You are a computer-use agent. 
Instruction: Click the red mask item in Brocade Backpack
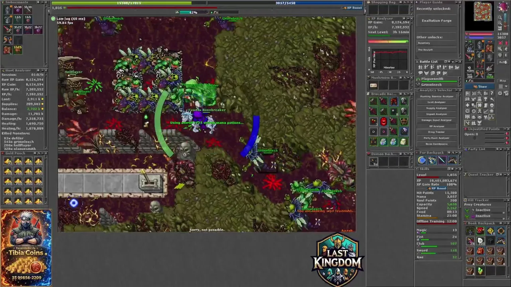point(384,122)
